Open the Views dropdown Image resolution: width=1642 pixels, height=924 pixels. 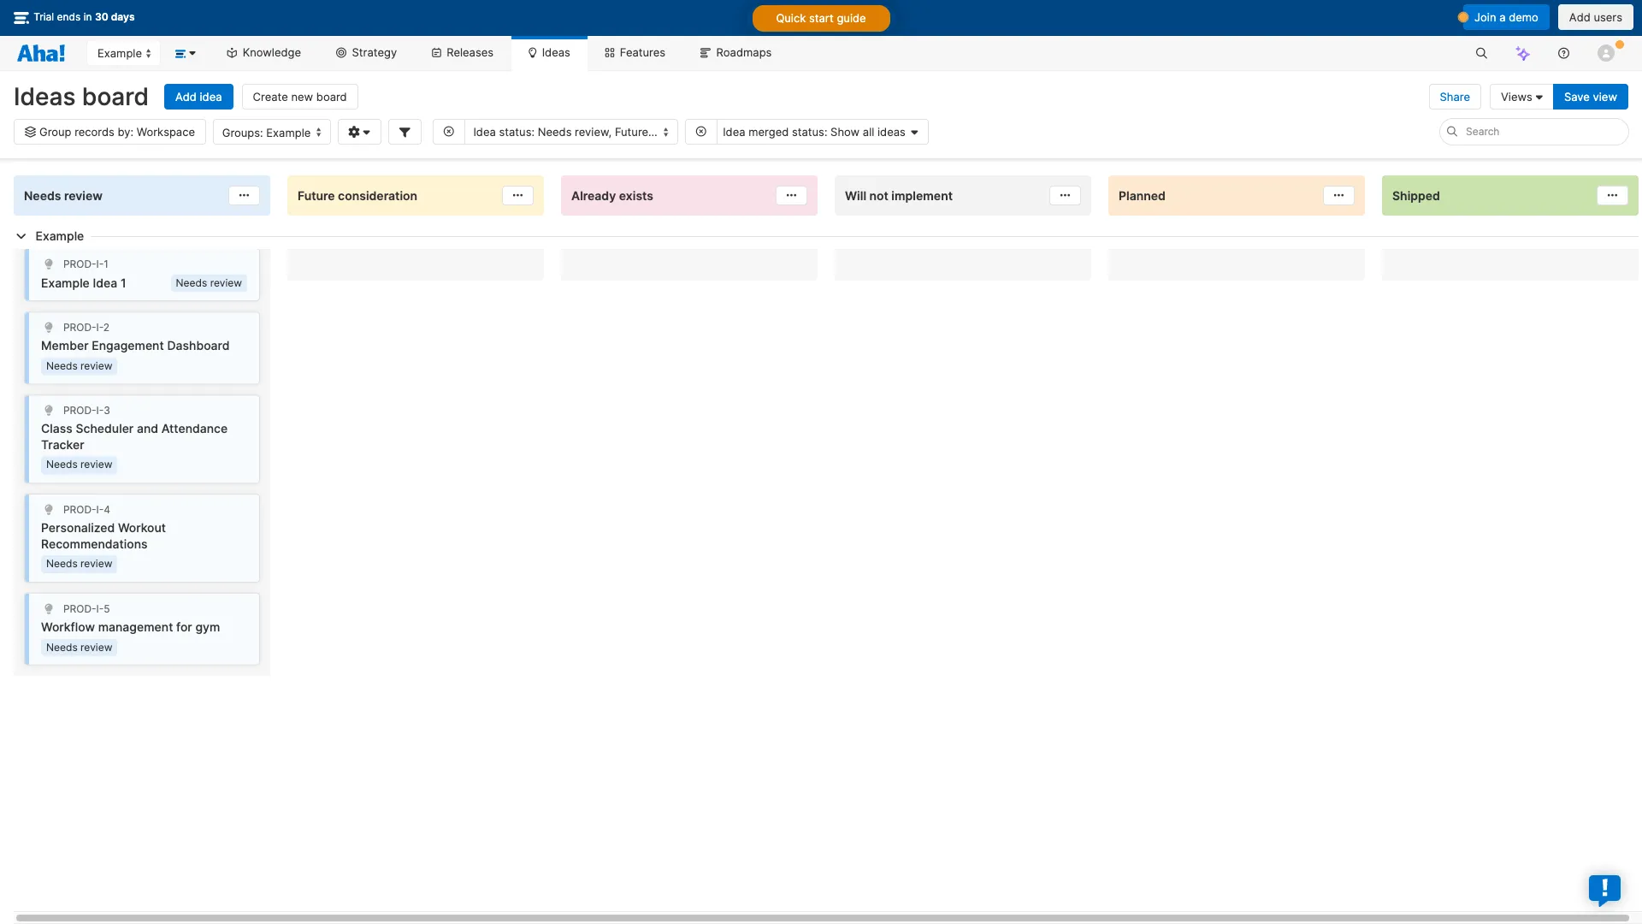pyautogui.click(x=1521, y=97)
